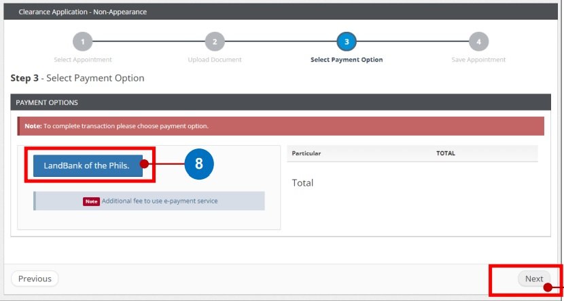Click the step 1 circle indicator
The width and height of the screenshot is (564, 301).
82,41
